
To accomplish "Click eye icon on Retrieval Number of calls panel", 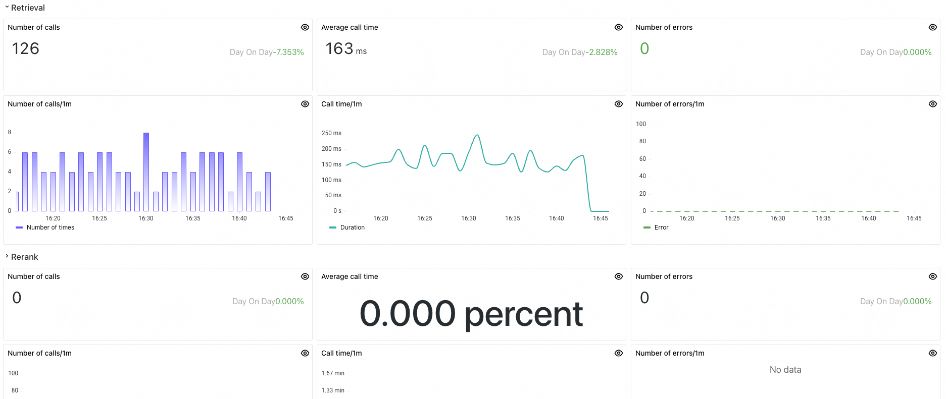I will (x=305, y=27).
